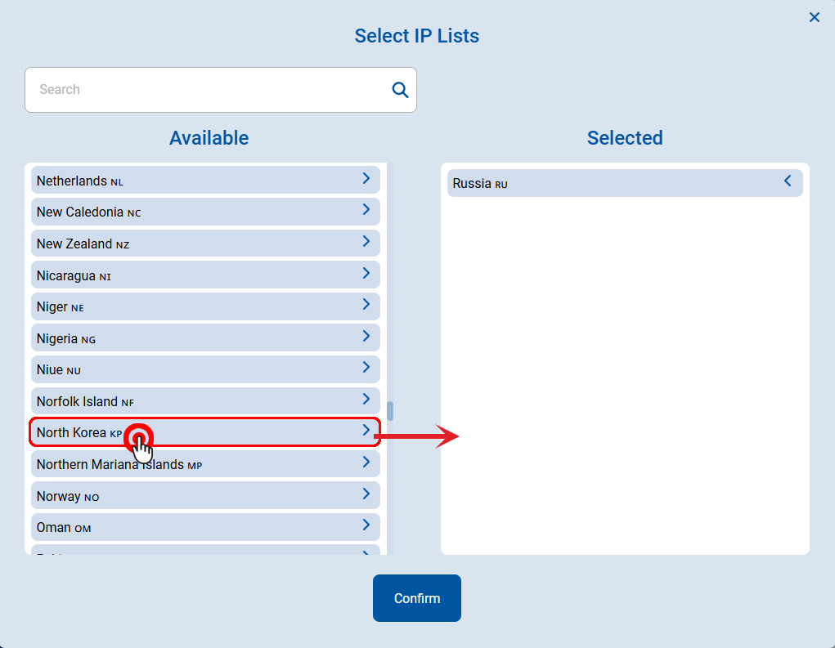This screenshot has height=648, width=835.
Task: Click the Oman row chevron
Action: coord(366,525)
